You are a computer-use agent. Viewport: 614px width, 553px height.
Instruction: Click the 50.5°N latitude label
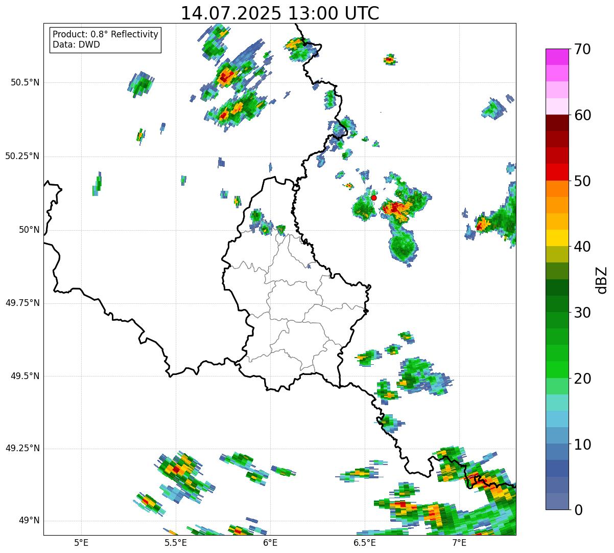coord(26,82)
